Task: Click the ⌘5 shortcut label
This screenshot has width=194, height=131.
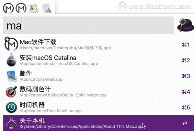Action: 186,108
